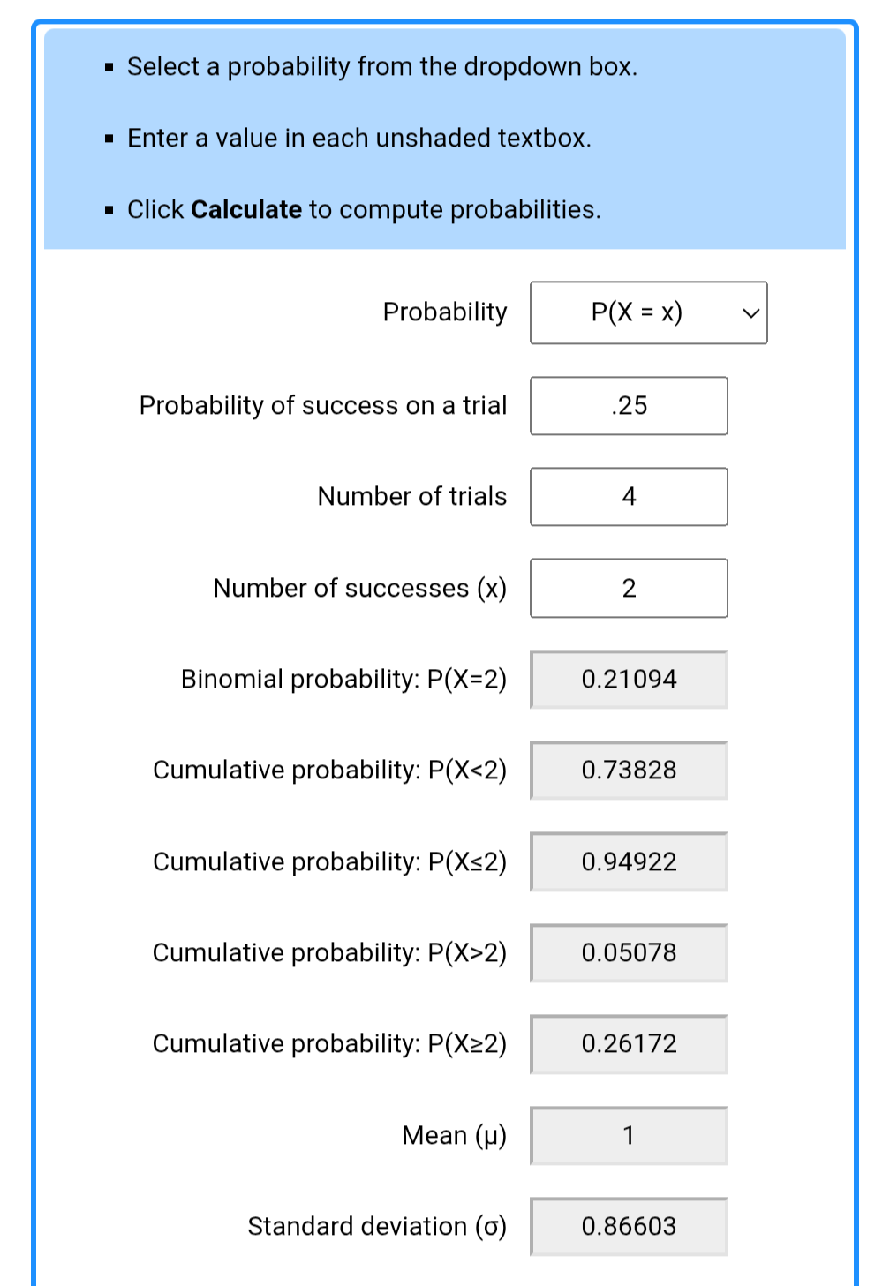Click the Probability of success on a trial label
The height and width of the screenshot is (1286, 890).
[323, 406]
